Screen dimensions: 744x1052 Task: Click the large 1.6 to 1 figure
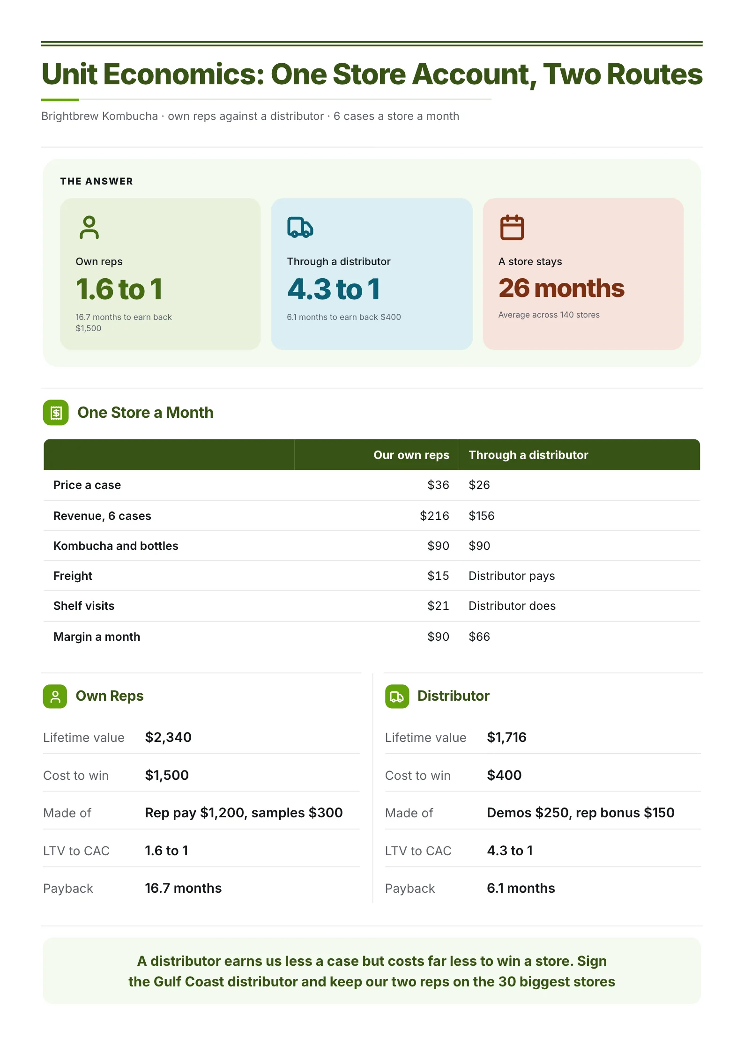[119, 289]
